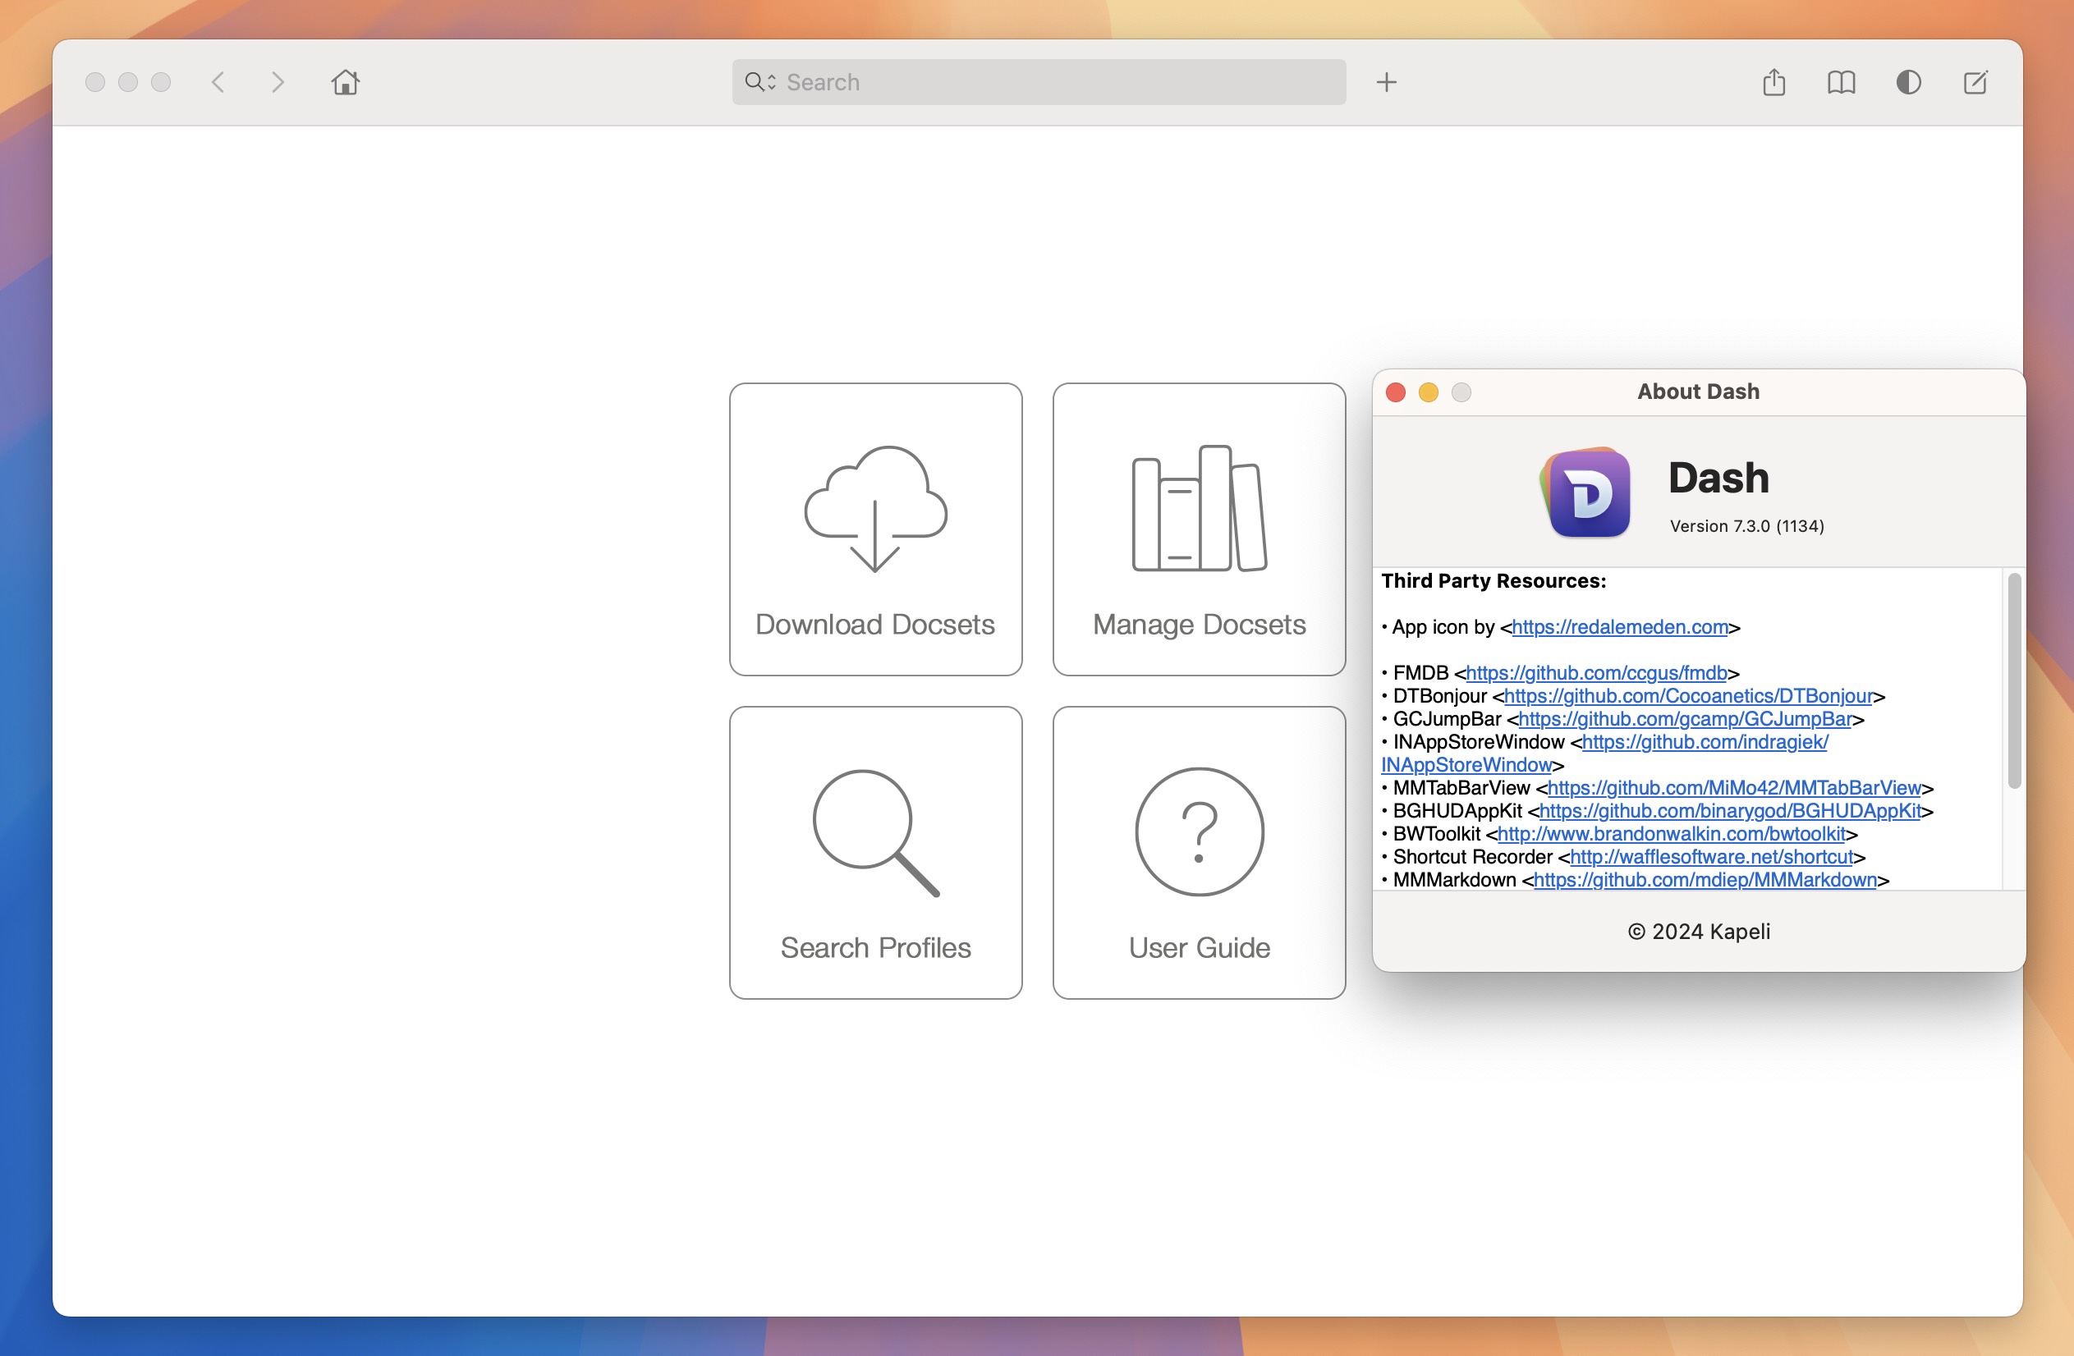Click the compose annotation icon

[x=1975, y=82]
